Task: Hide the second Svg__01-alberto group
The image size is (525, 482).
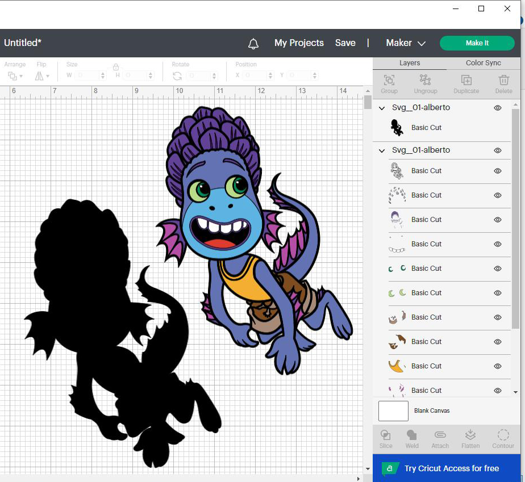Action: point(498,150)
